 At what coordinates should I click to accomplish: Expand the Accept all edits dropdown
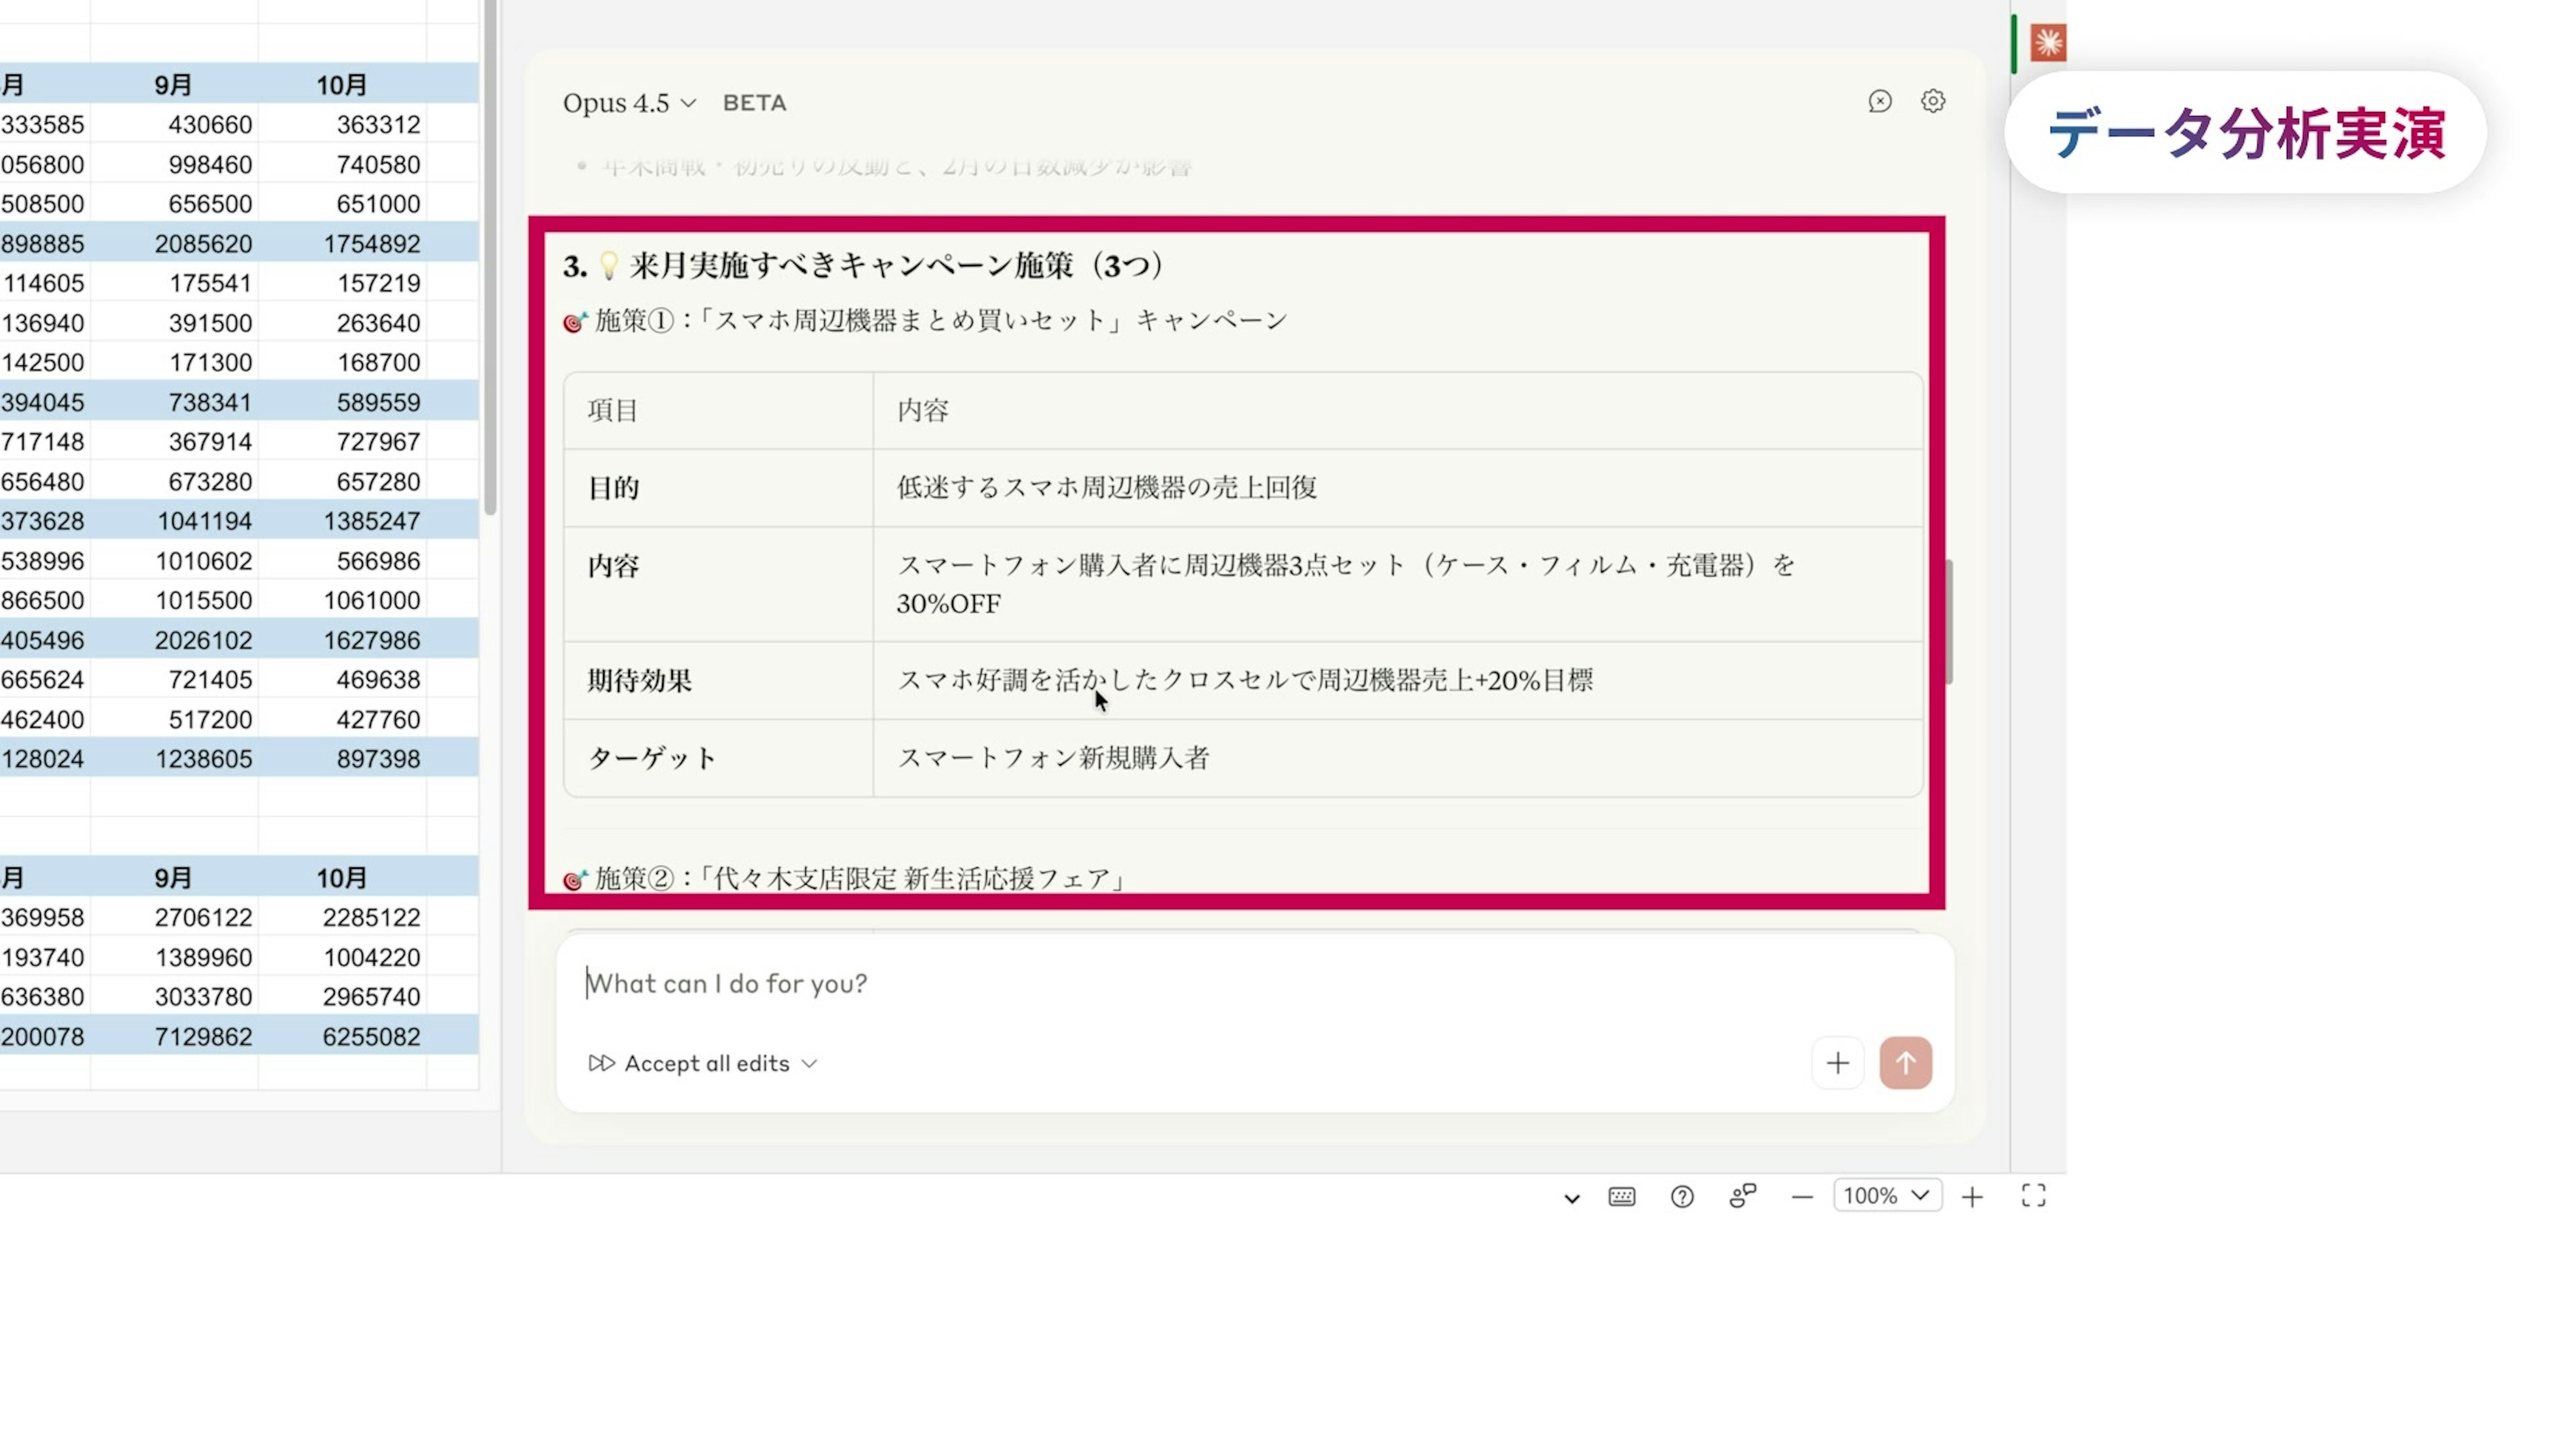[704, 1063]
